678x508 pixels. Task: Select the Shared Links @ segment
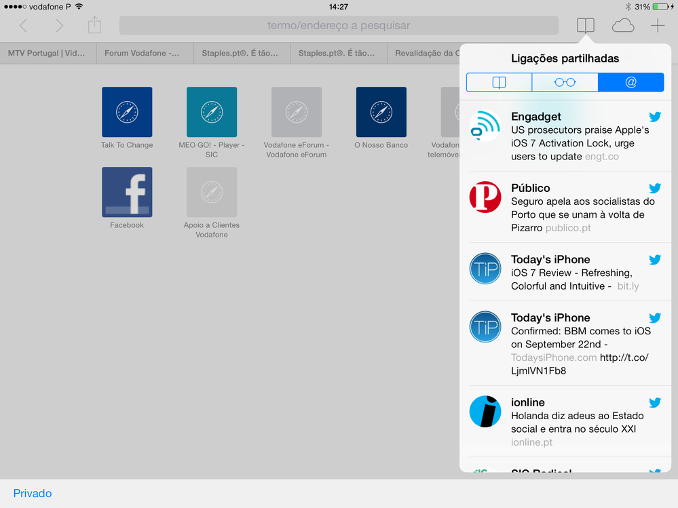pyautogui.click(x=630, y=82)
